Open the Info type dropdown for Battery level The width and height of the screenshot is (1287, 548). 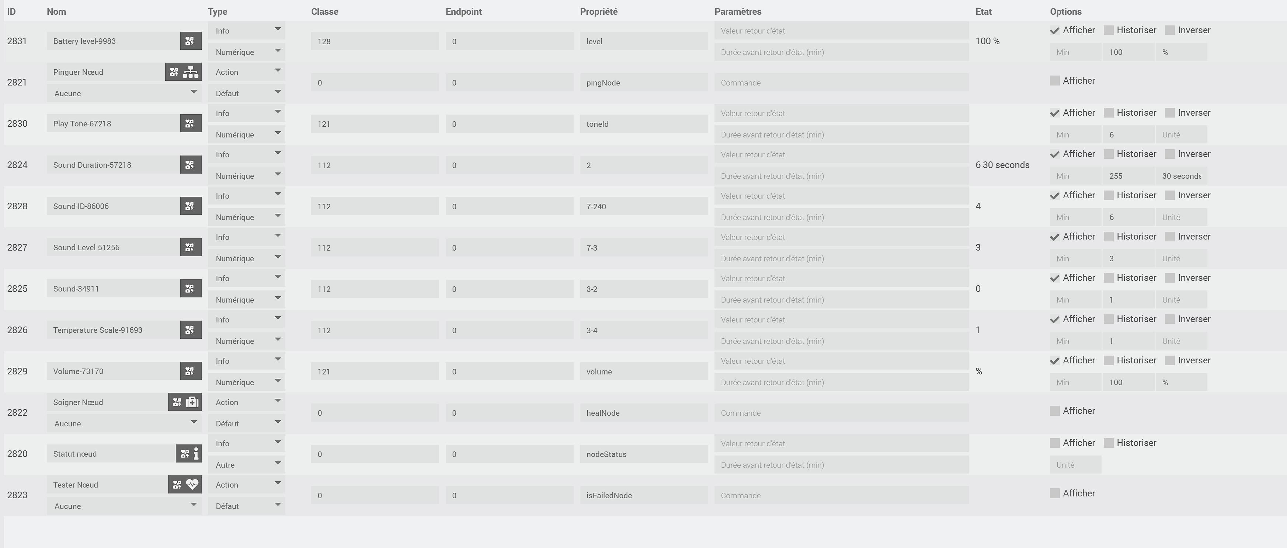tap(246, 31)
